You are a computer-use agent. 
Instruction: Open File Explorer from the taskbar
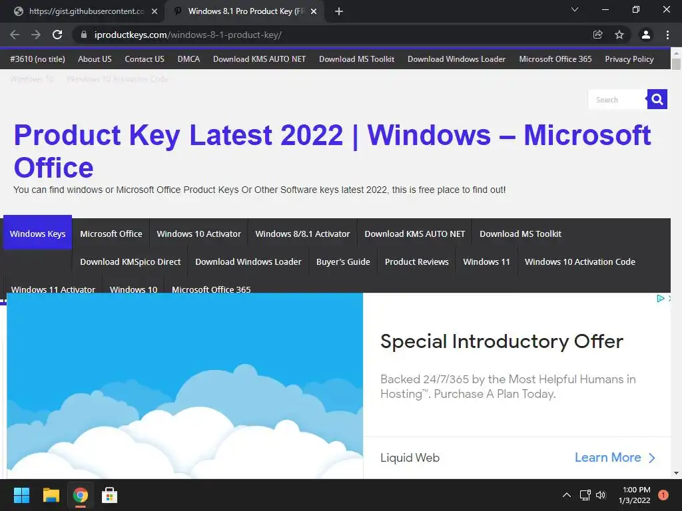click(x=51, y=495)
